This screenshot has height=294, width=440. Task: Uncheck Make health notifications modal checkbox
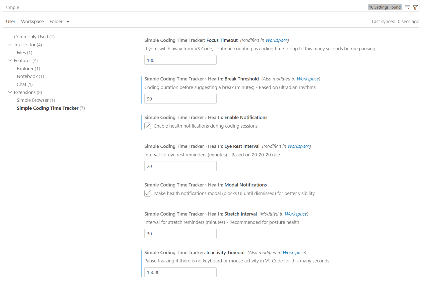coord(148,193)
